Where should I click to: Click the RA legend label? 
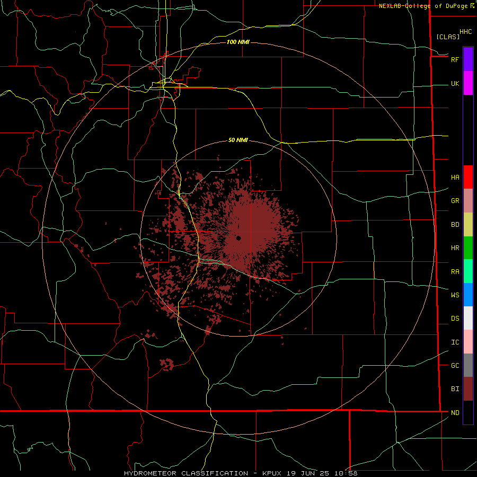click(x=455, y=271)
